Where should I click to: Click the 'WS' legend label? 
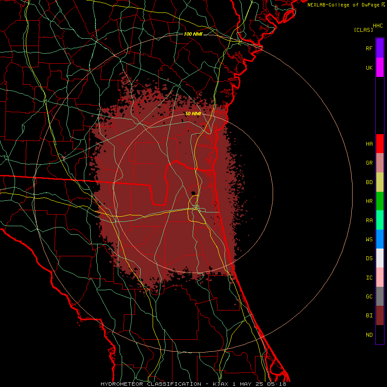pos(369,240)
